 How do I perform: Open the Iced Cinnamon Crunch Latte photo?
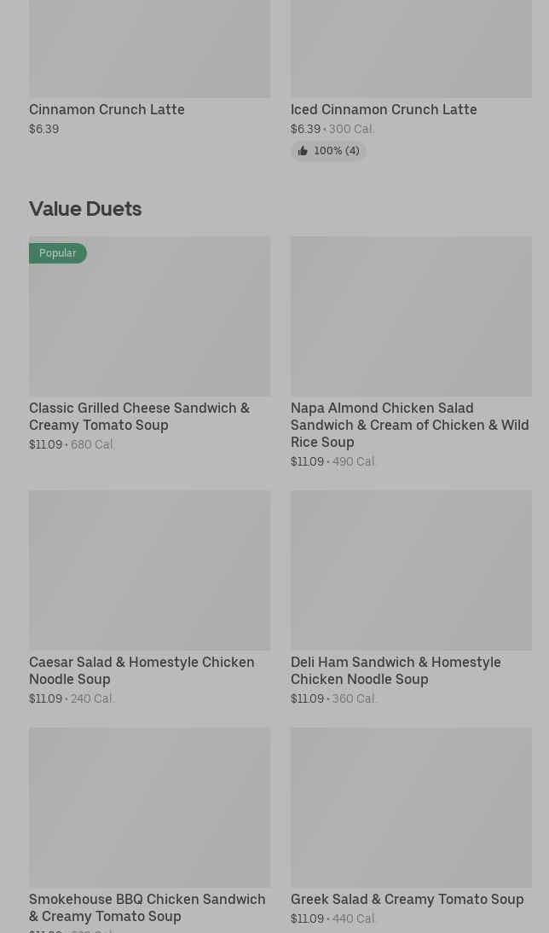[411, 48]
